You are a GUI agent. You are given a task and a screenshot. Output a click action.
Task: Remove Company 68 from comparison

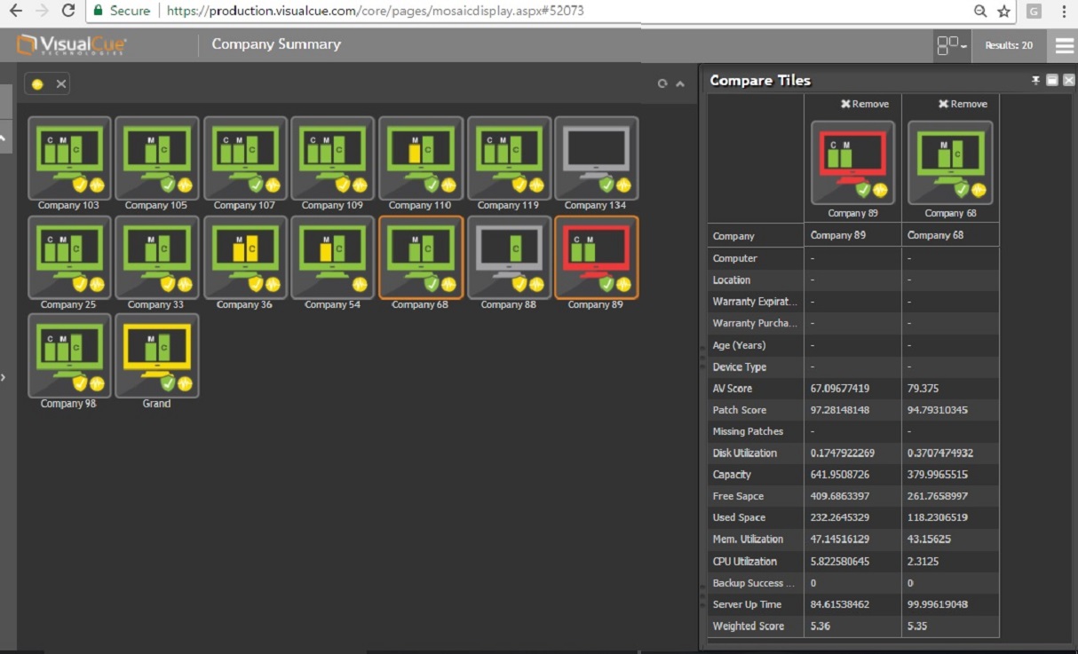962,104
